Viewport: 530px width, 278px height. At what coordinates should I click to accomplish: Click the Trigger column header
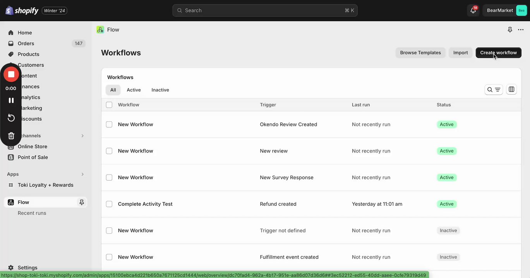coord(268,105)
